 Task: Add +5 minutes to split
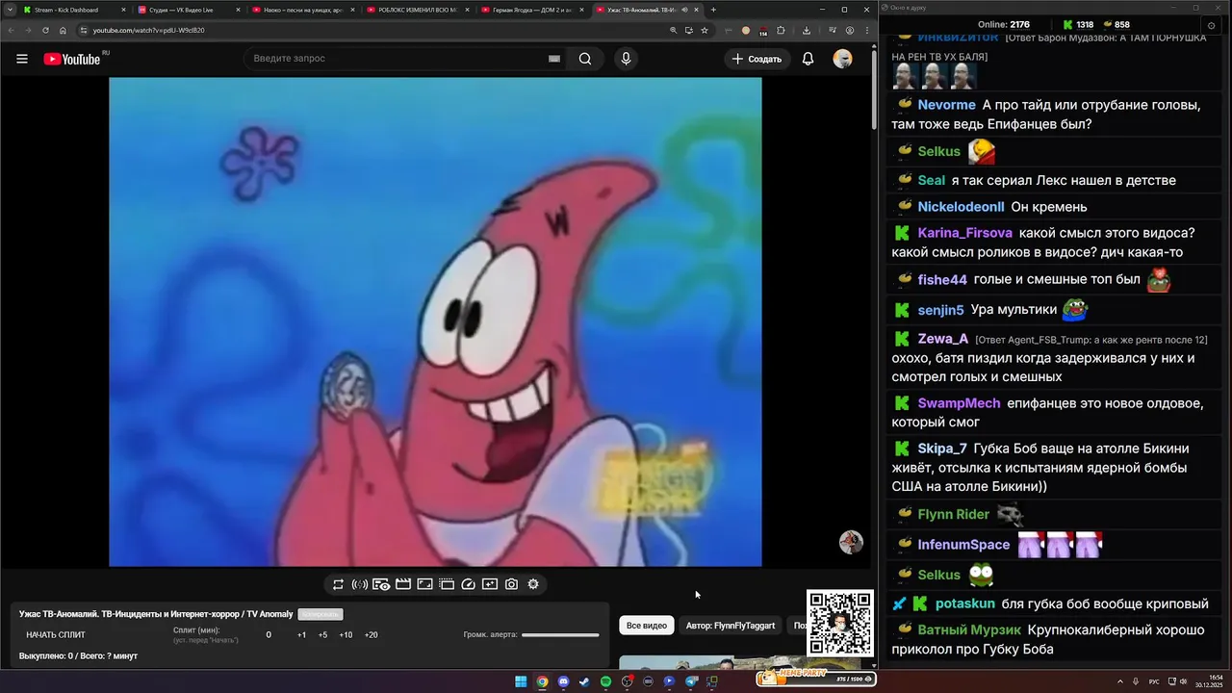(322, 635)
